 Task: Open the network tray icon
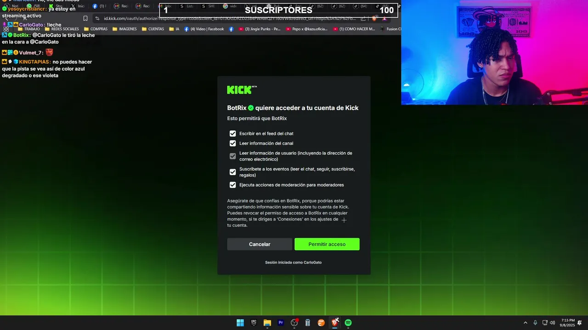click(x=545, y=323)
